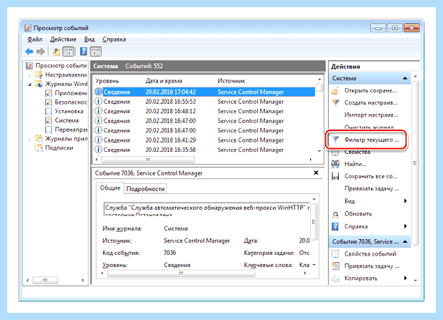Image resolution: width=443 pixels, height=320 pixels.
Task: Collapse the Событие 7036 actions section arrow
Action: click(405, 241)
